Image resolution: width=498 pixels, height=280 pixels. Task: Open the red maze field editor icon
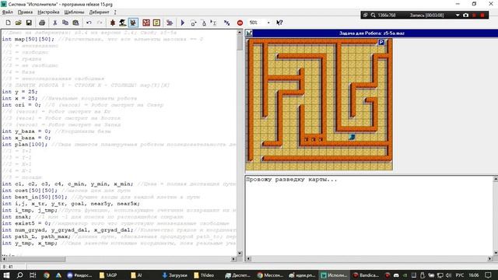point(146,23)
